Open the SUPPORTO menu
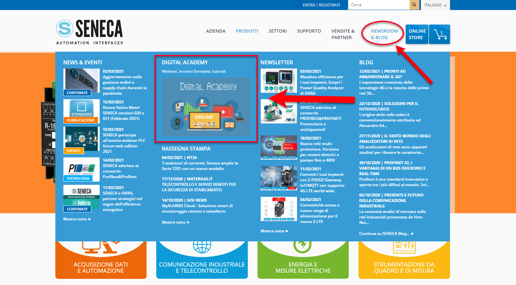The image size is (516, 285). click(309, 31)
